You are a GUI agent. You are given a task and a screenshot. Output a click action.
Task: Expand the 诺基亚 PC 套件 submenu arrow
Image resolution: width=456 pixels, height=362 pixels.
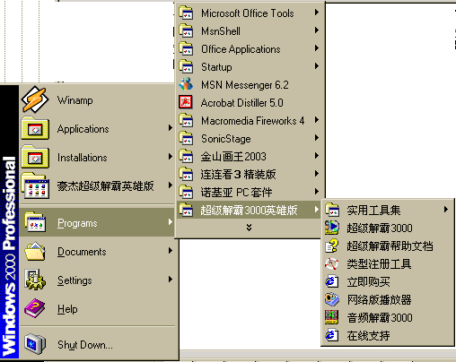[x=317, y=192]
